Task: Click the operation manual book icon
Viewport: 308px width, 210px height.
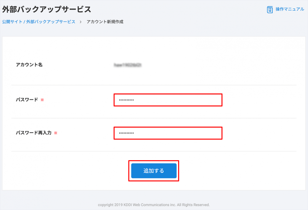Action: 270,10
